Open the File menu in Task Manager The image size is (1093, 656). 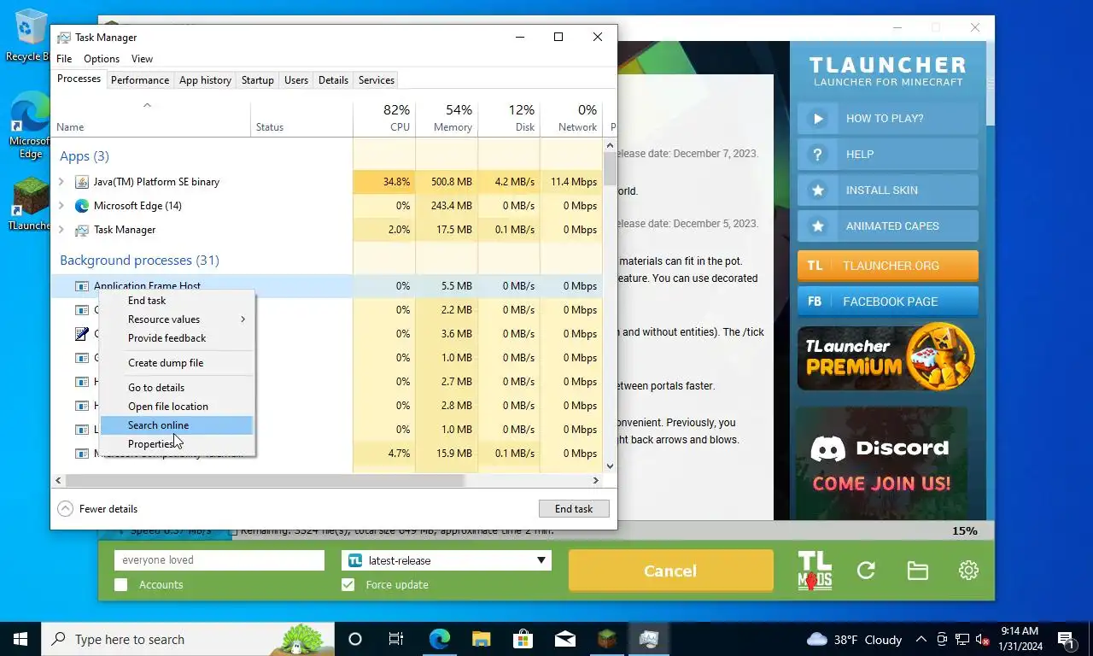click(64, 59)
